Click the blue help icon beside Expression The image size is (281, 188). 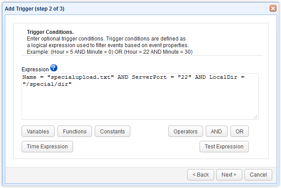coord(54,68)
